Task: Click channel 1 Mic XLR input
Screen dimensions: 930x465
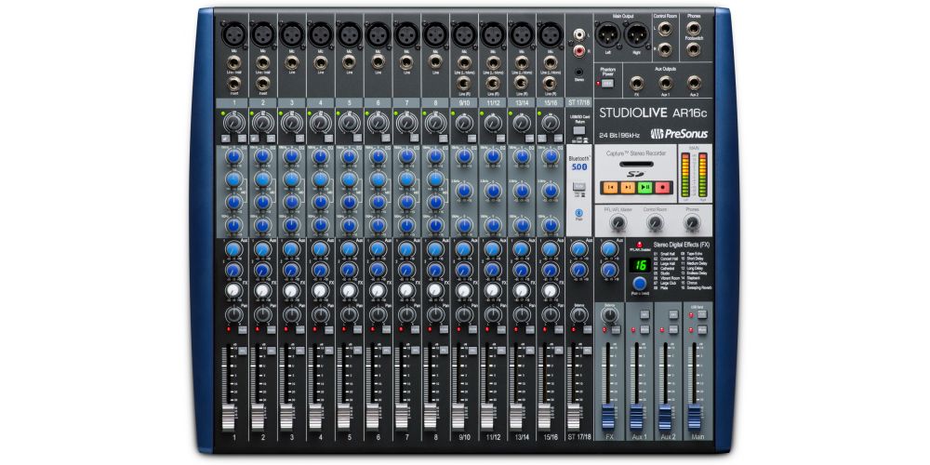Action: coord(234,33)
